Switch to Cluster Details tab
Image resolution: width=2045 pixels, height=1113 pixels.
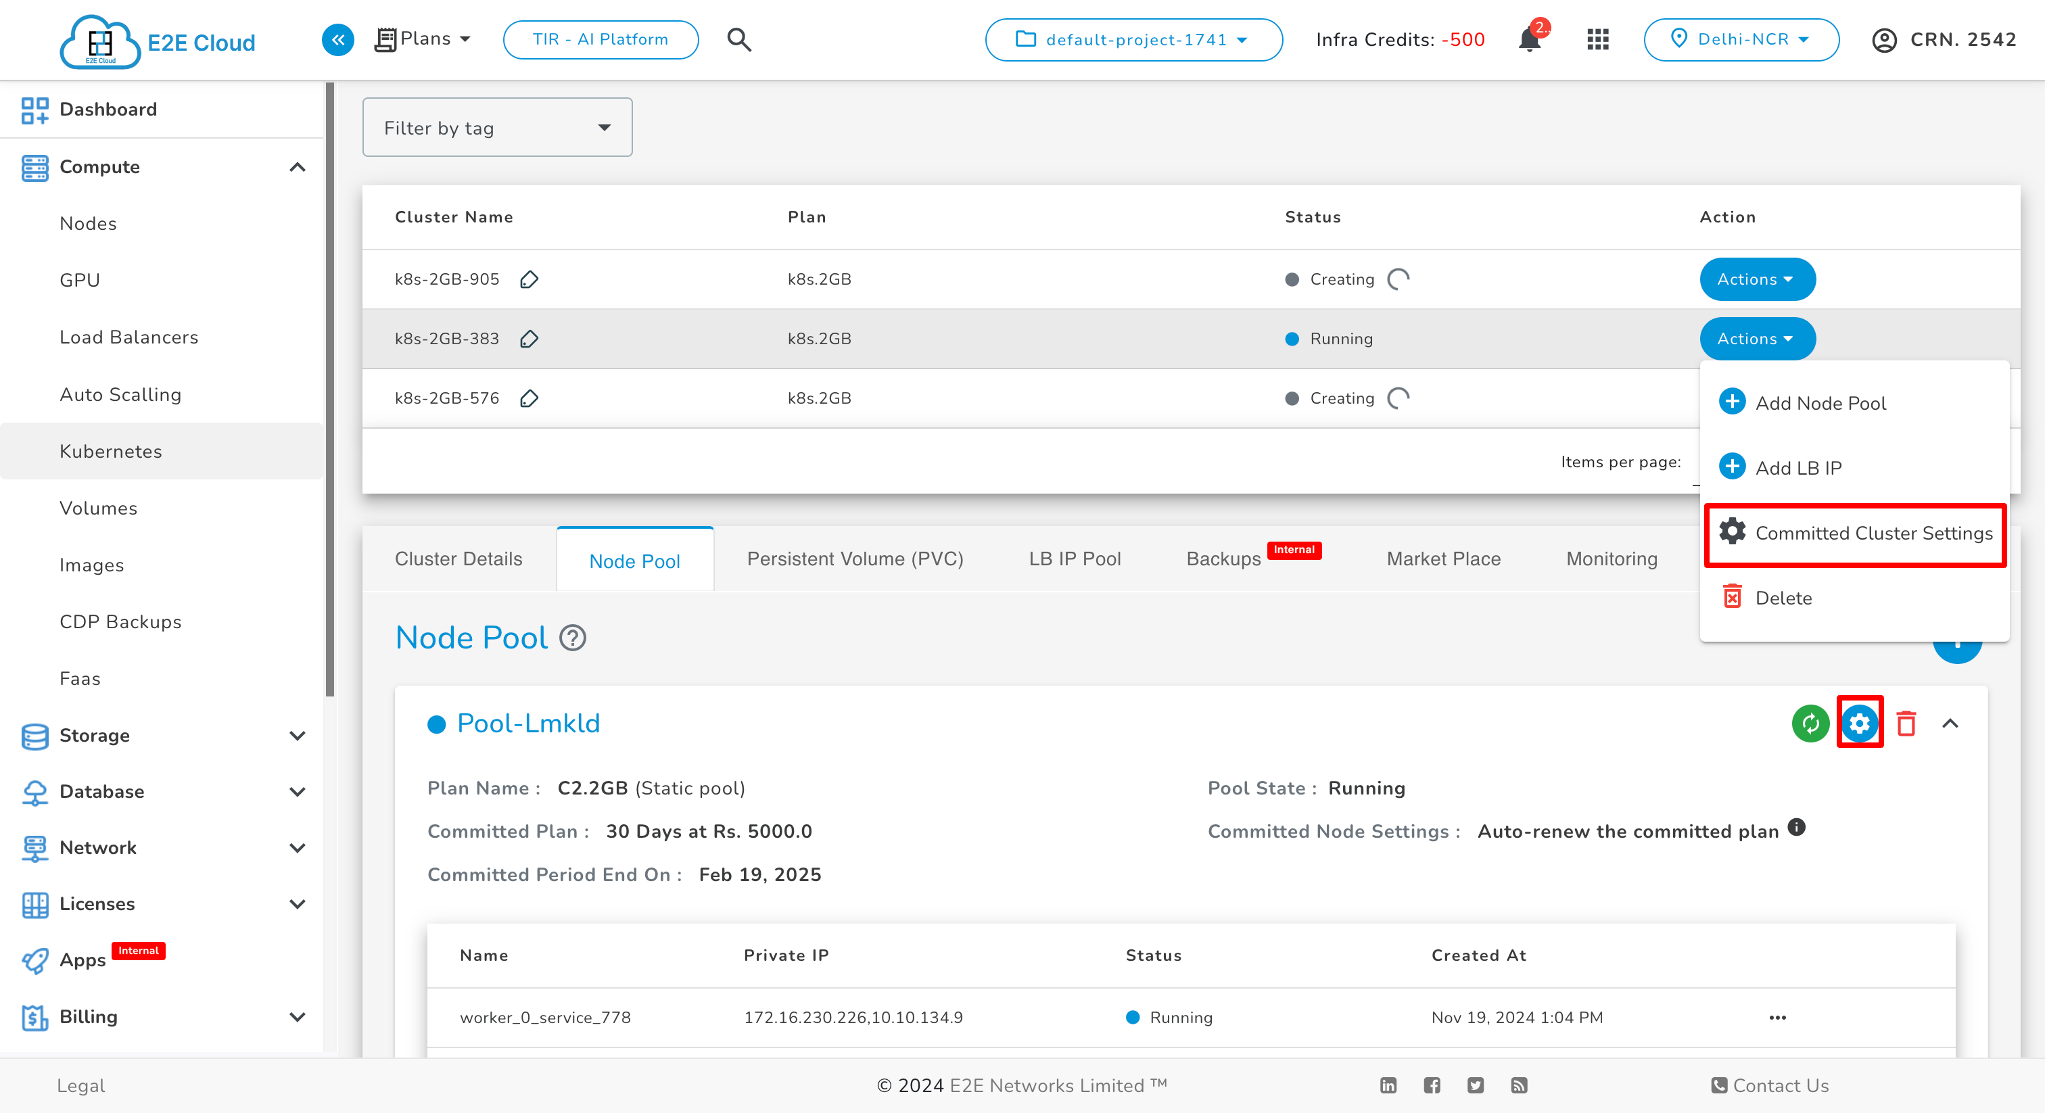458,560
